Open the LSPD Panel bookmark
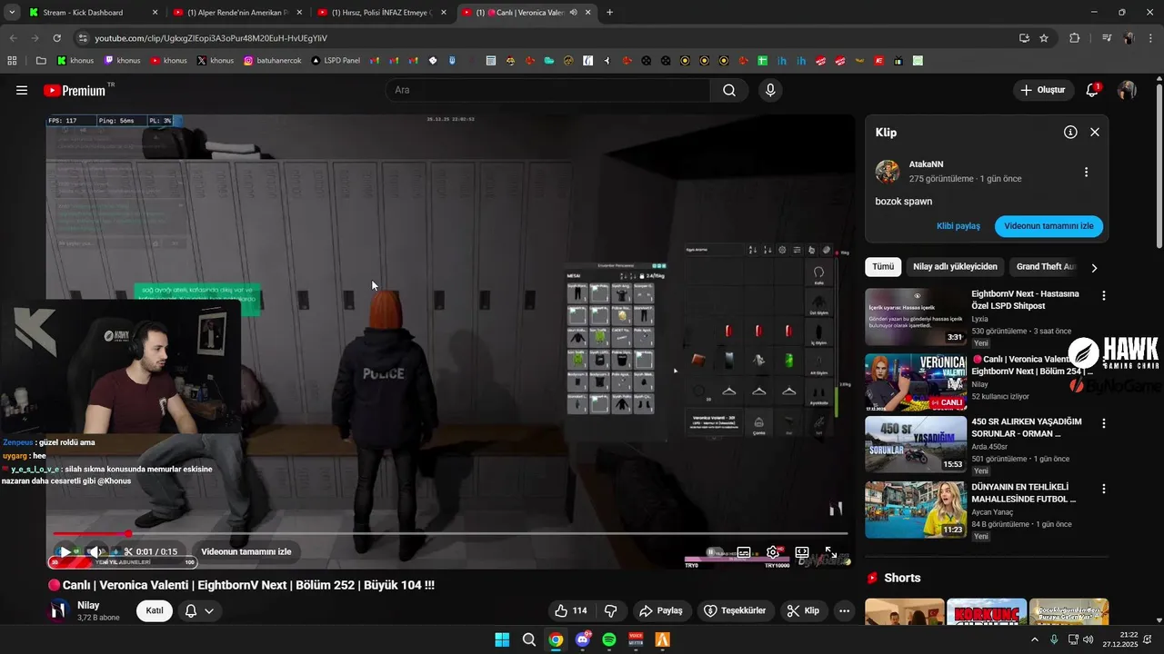 tap(335, 61)
